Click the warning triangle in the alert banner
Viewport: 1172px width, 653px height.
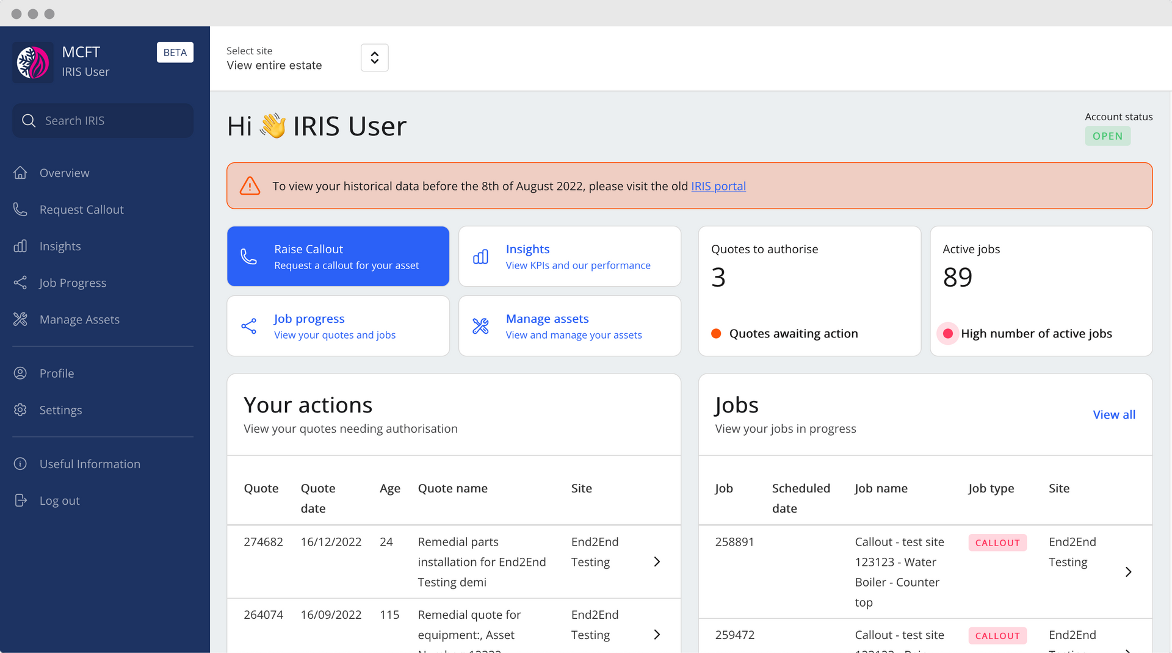pos(250,186)
